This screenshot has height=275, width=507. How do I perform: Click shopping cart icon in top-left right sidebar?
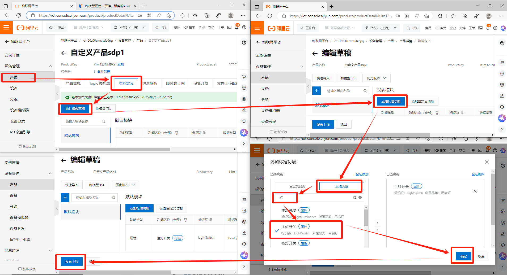[244, 77]
